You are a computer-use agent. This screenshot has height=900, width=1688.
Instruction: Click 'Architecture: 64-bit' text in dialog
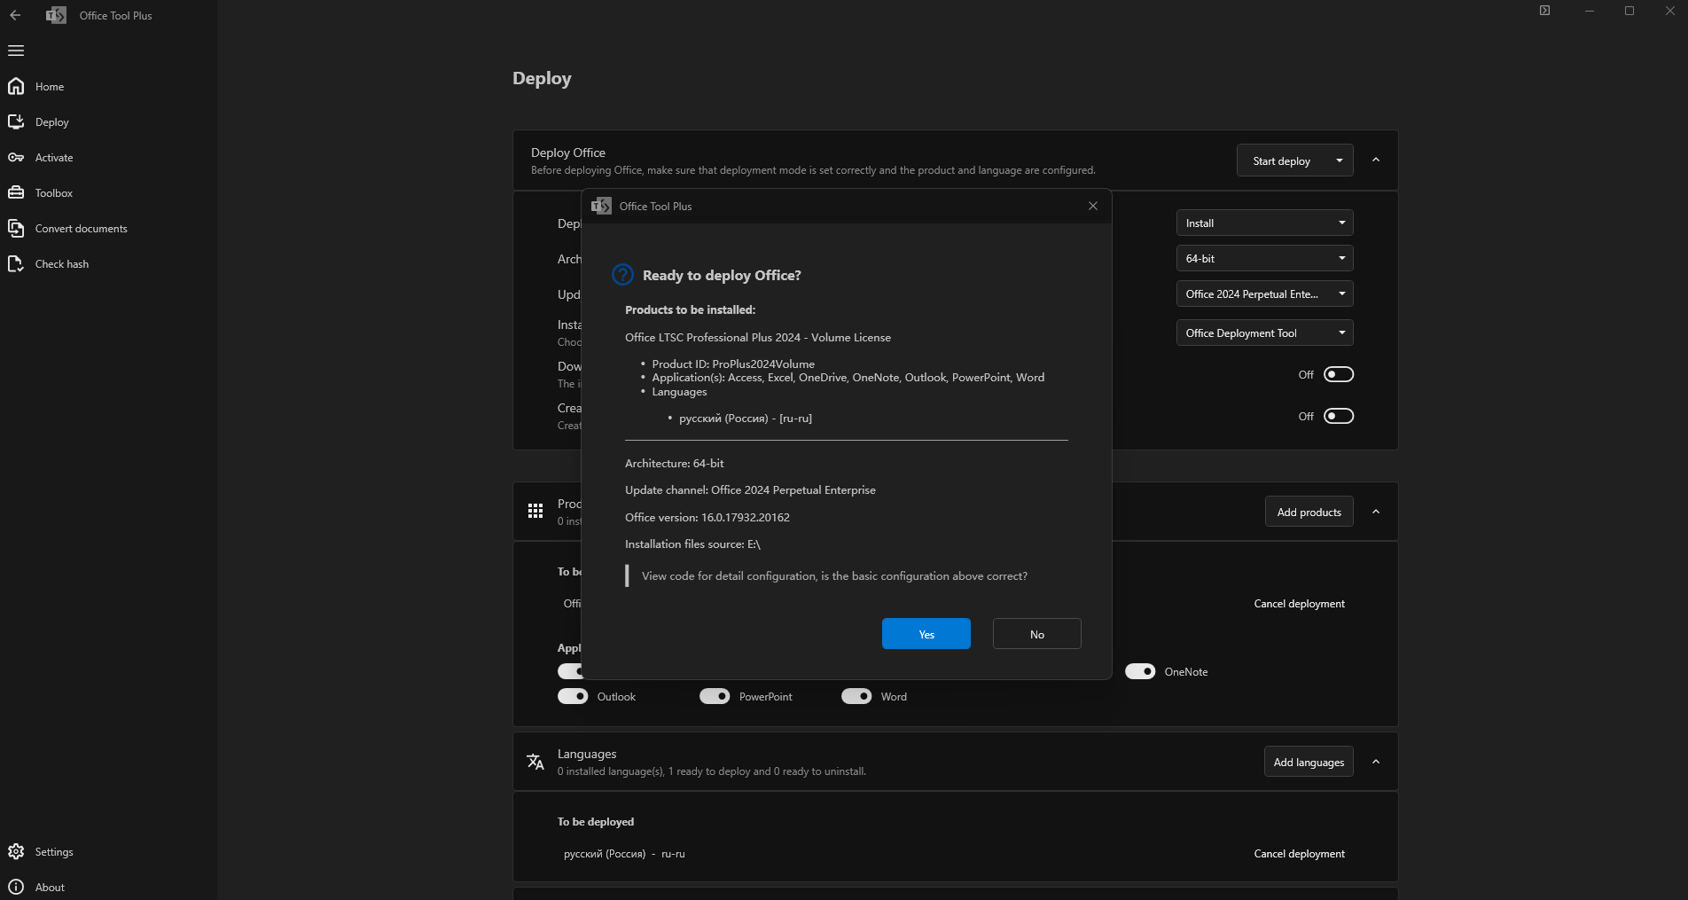674,463
